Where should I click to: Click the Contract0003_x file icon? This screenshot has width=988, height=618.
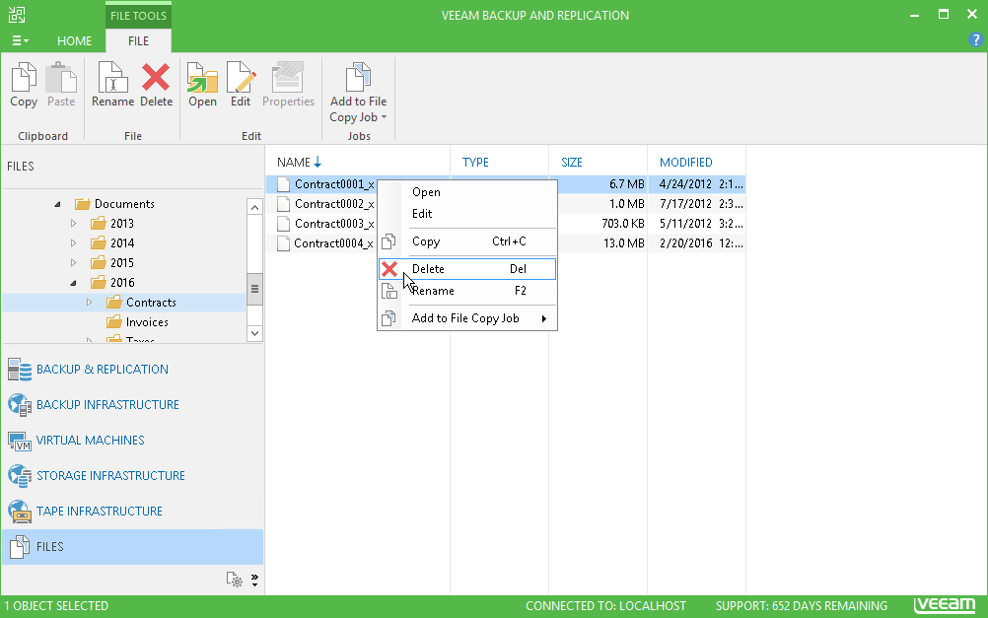point(284,224)
